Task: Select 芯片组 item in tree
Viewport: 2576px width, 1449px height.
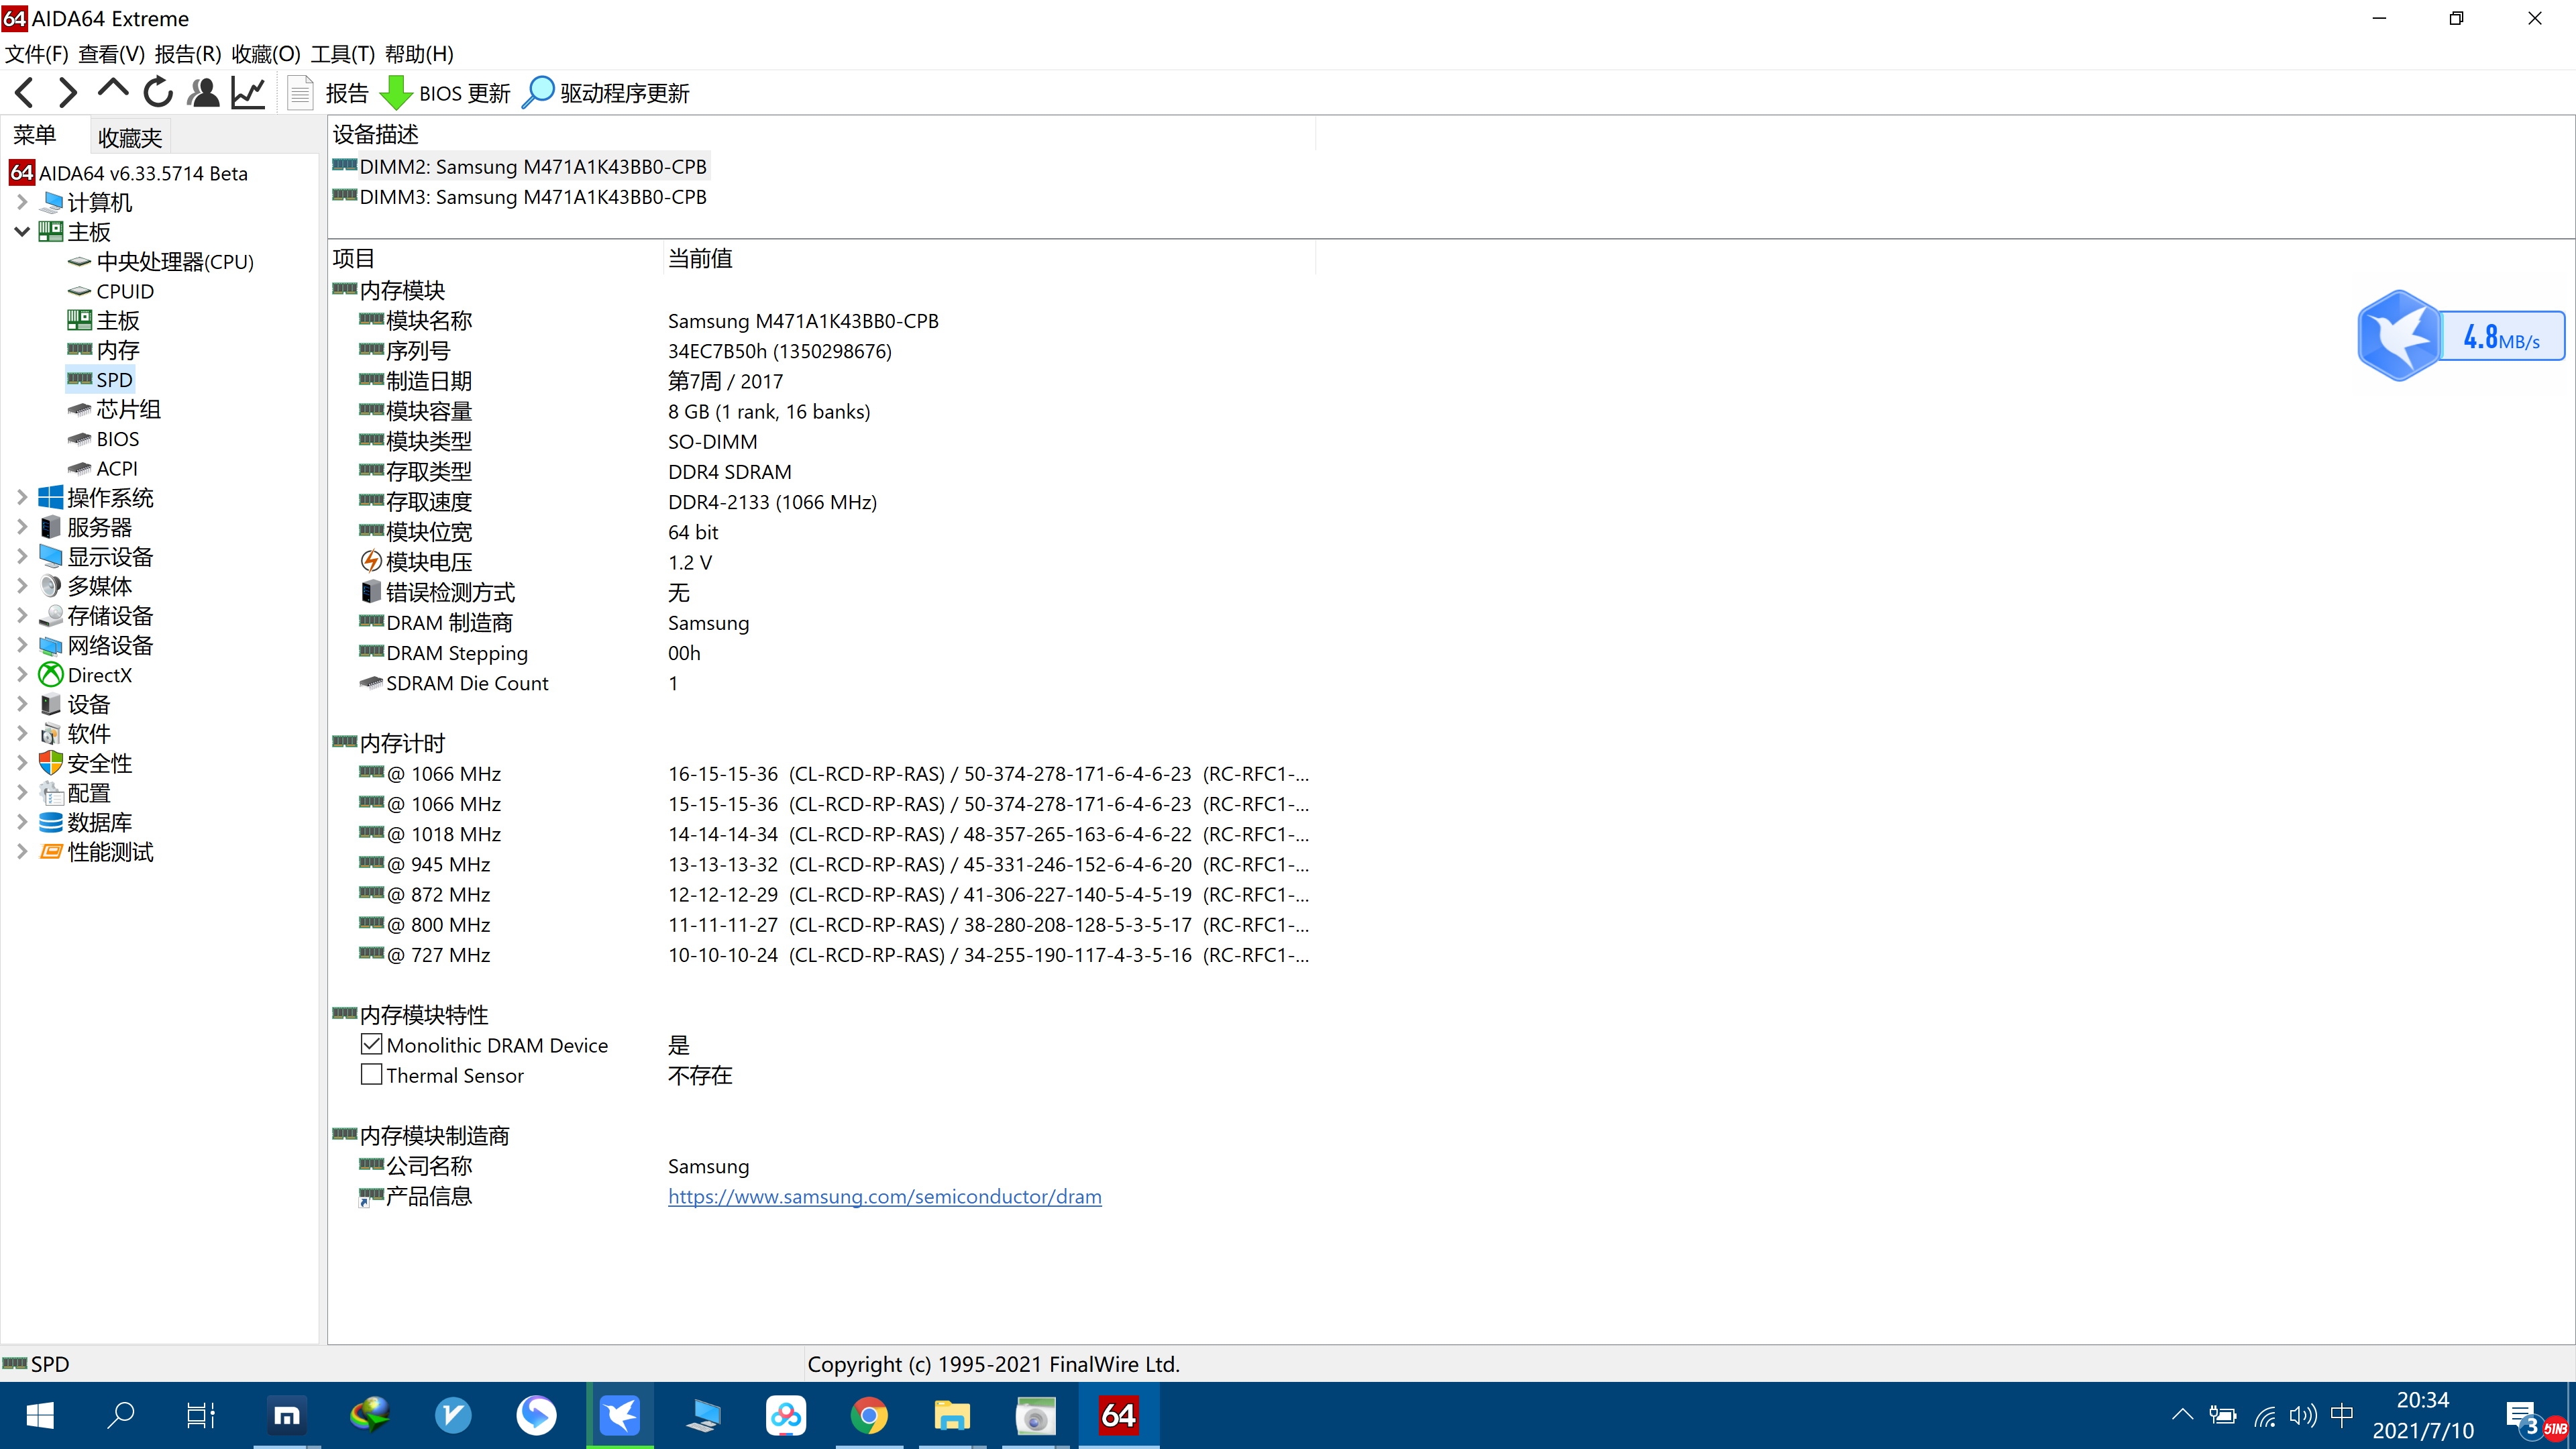Action: pyautogui.click(x=128, y=409)
